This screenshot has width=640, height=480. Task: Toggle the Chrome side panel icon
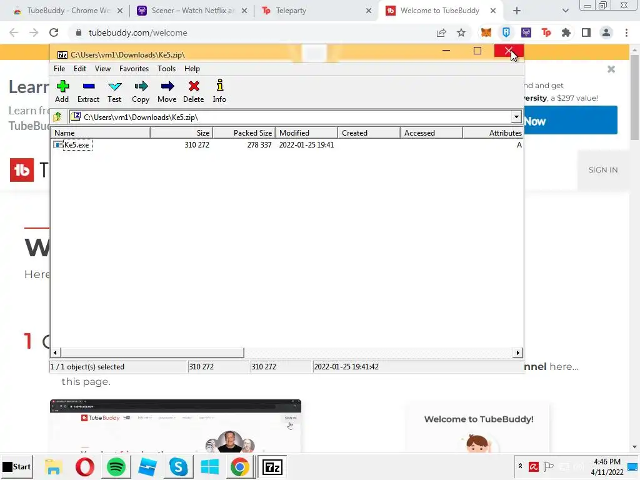tap(586, 32)
